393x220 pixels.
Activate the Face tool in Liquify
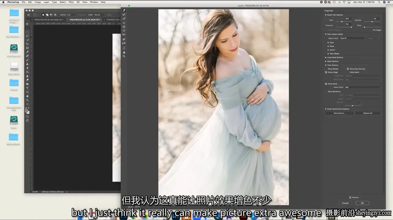[124, 48]
